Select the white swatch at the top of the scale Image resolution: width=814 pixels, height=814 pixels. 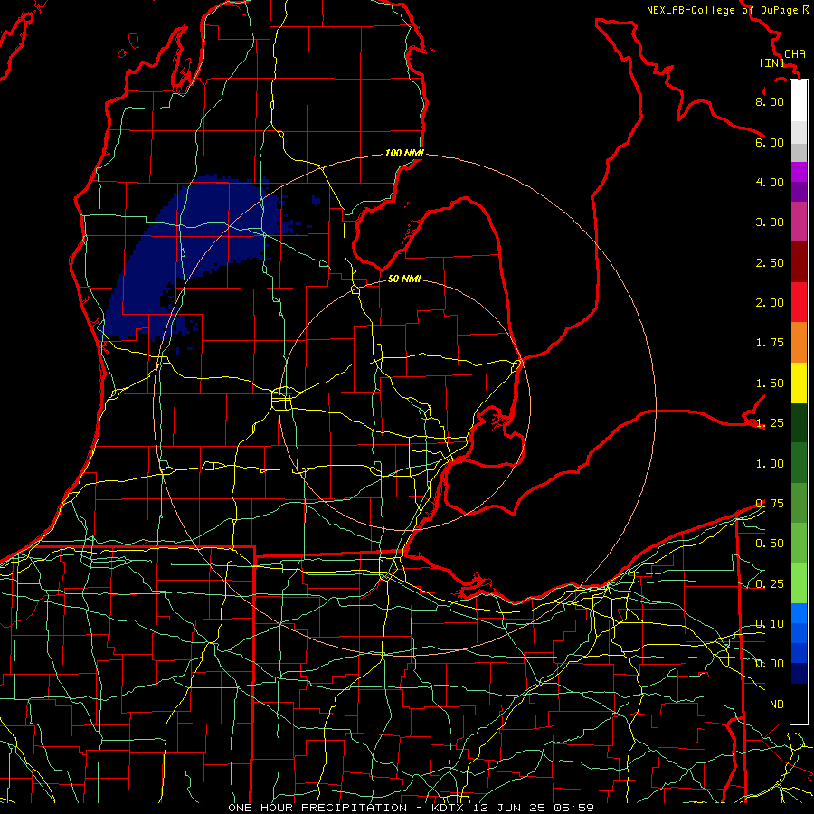(799, 101)
